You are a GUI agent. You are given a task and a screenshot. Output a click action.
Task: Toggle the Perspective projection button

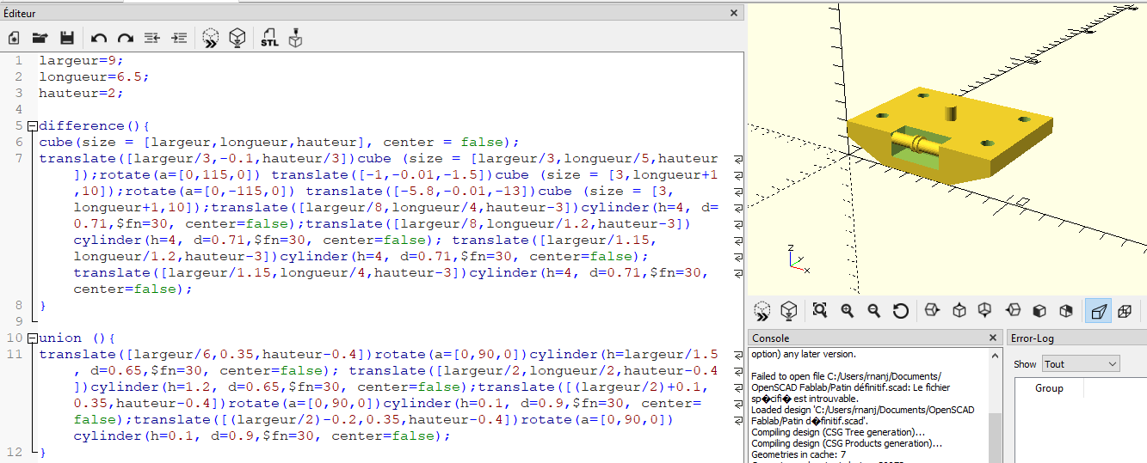(1097, 311)
